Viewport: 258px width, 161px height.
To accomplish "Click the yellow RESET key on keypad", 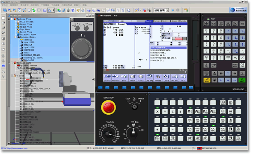I will 207,80.
